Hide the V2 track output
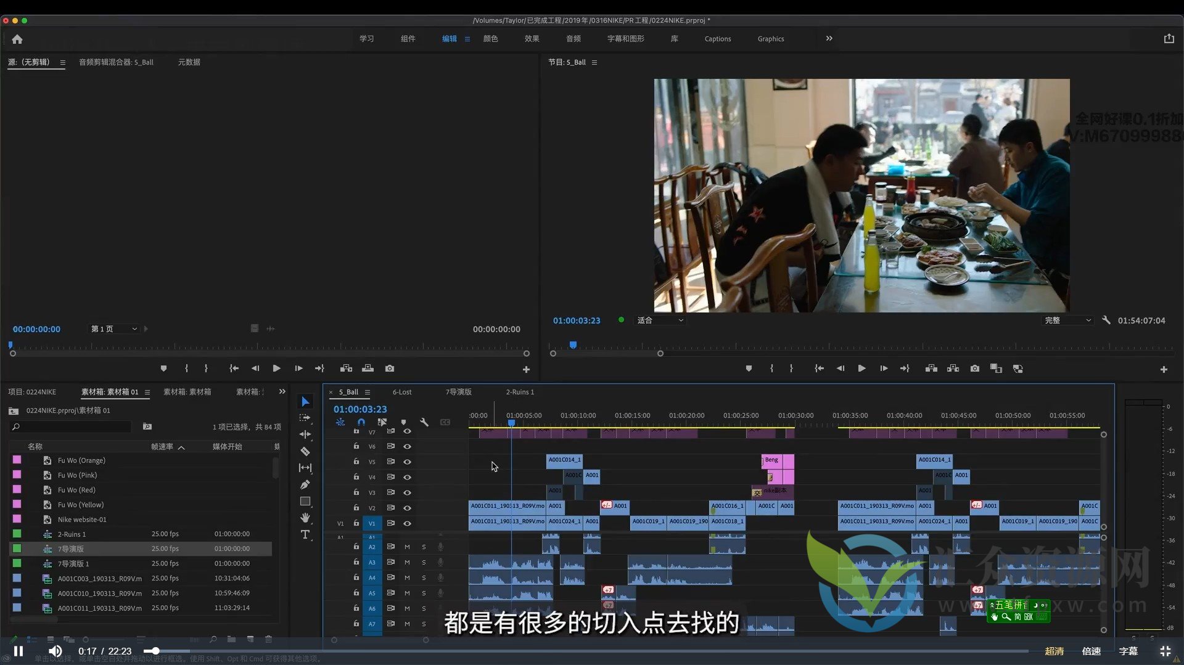The height and width of the screenshot is (665, 1184). (x=407, y=508)
